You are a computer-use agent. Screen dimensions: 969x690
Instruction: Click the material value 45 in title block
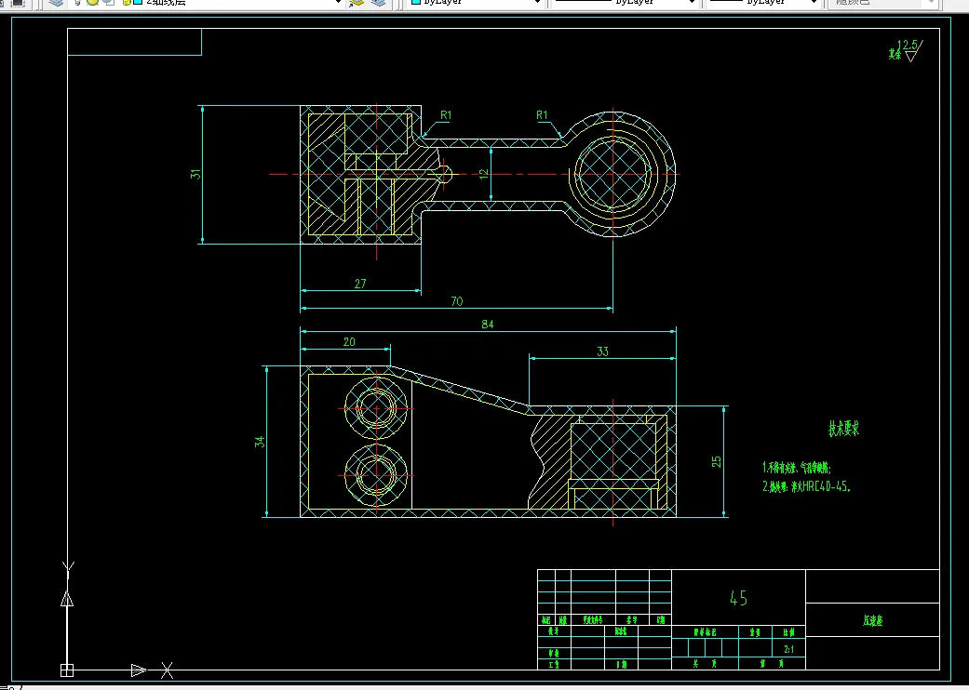pyautogui.click(x=738, y=598)
